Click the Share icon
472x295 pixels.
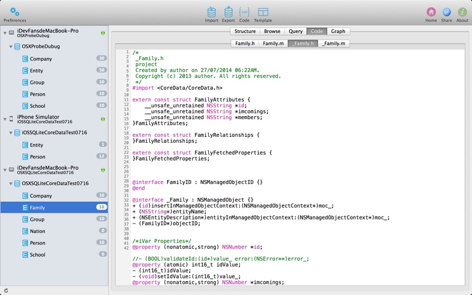coord(447,12)
